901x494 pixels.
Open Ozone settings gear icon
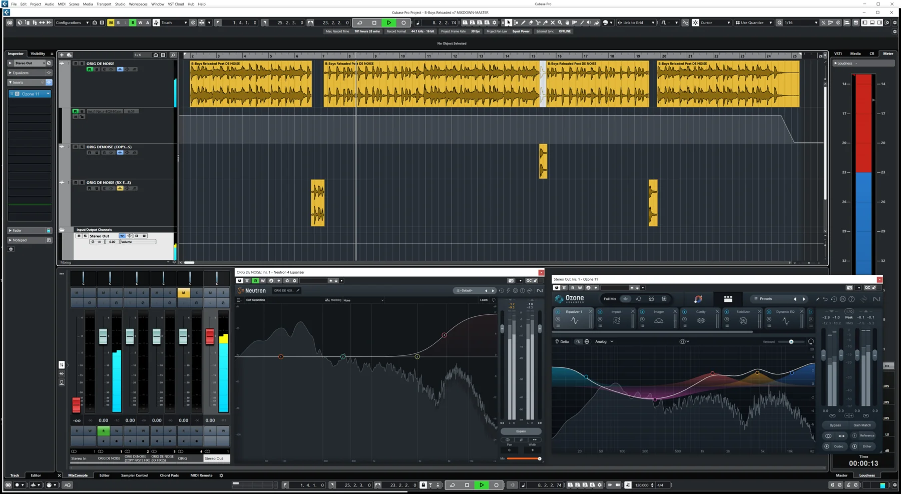tap(842, 299)
